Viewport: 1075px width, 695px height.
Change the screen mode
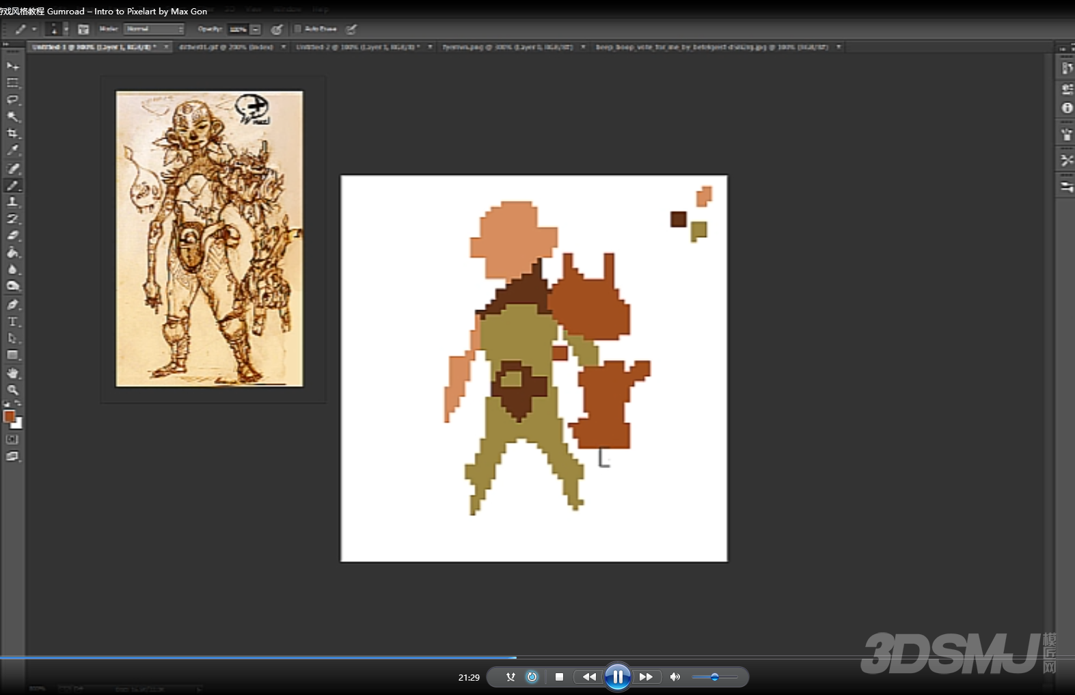[12, 456]
